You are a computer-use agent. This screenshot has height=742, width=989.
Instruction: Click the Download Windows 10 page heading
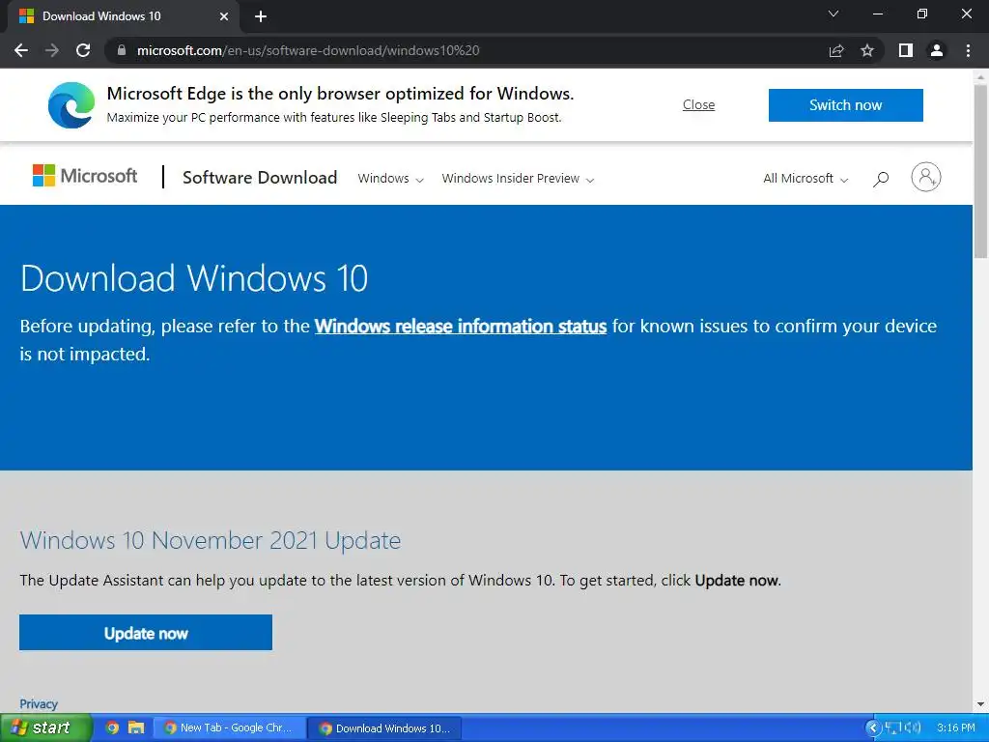coord(194,278)
